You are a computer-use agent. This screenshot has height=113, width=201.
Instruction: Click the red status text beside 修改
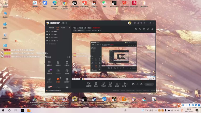(96, 28)
